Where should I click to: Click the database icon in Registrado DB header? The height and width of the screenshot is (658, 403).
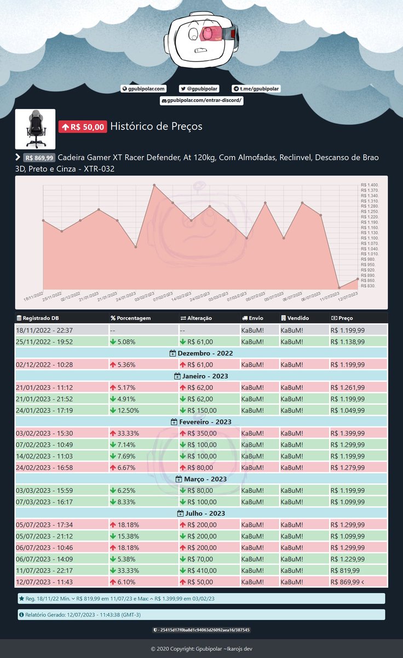[x=19, y=318]
